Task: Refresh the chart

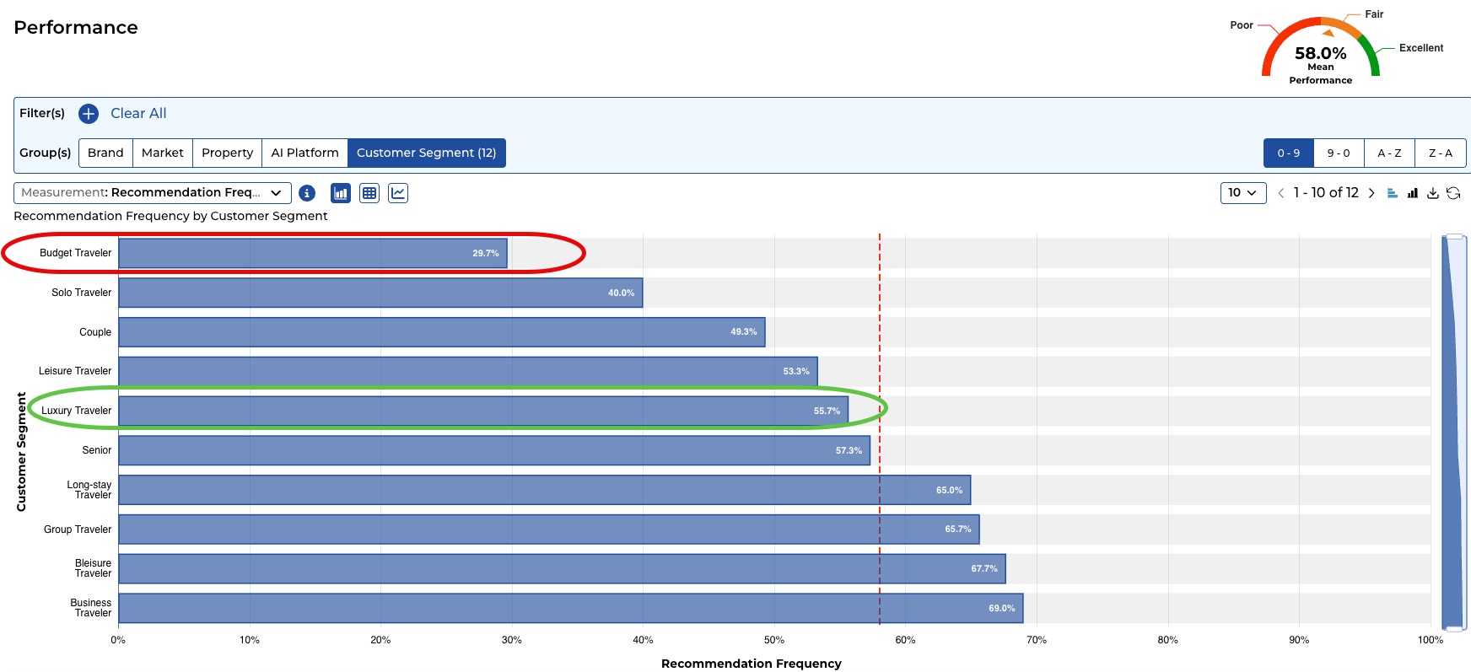Action: [x=1453, y=193]
